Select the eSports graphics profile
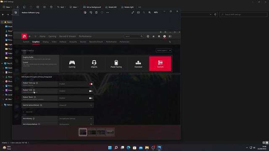The image size is (269, 151). click(x=94, y=64)
